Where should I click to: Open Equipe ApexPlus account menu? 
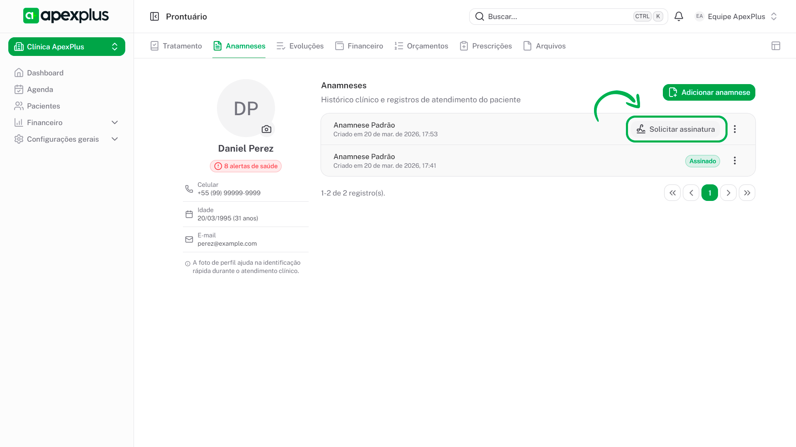point(735,17)
